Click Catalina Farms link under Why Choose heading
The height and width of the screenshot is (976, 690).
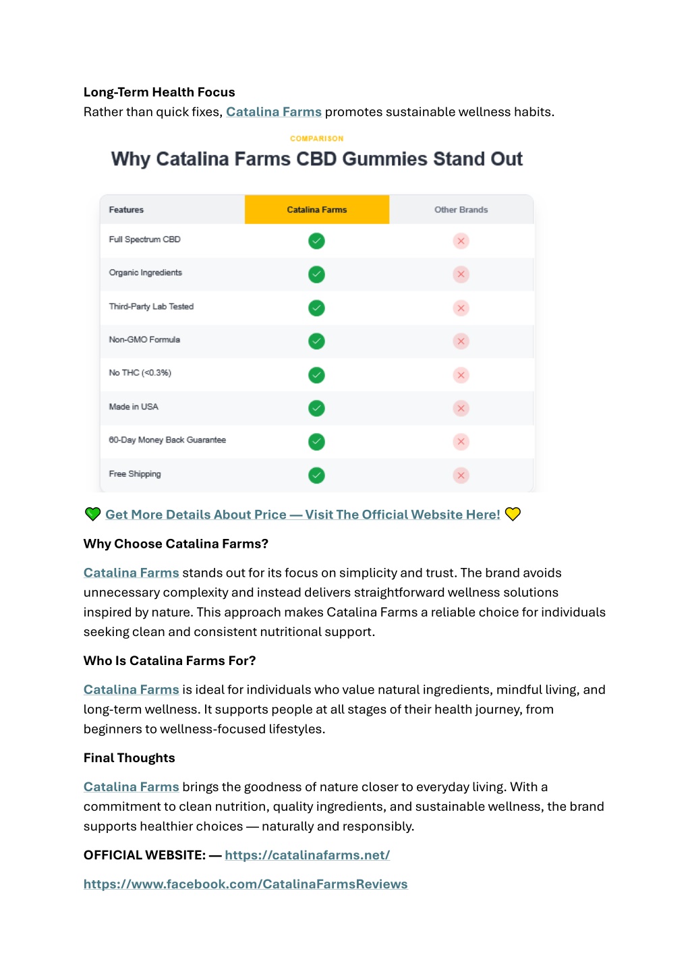coord(132,573)
